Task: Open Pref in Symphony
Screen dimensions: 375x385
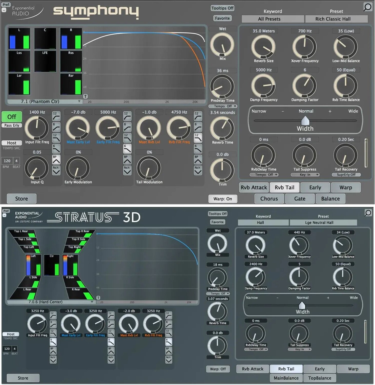Action: [x=6, y=4]
